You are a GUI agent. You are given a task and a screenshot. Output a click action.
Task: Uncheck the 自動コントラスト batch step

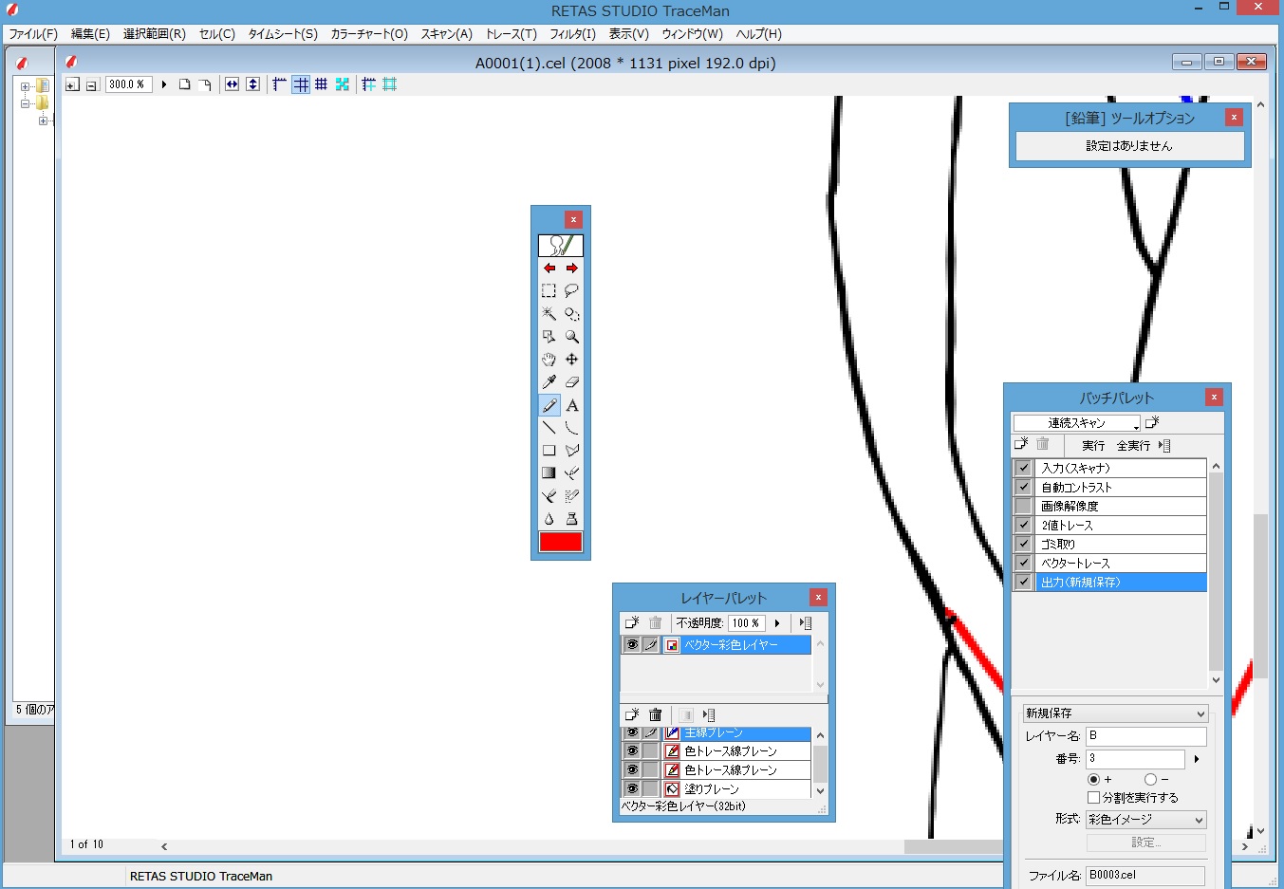(x=1023, y=487)
